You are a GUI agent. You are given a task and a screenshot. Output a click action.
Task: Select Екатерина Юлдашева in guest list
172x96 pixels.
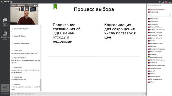tap(158, 49)
